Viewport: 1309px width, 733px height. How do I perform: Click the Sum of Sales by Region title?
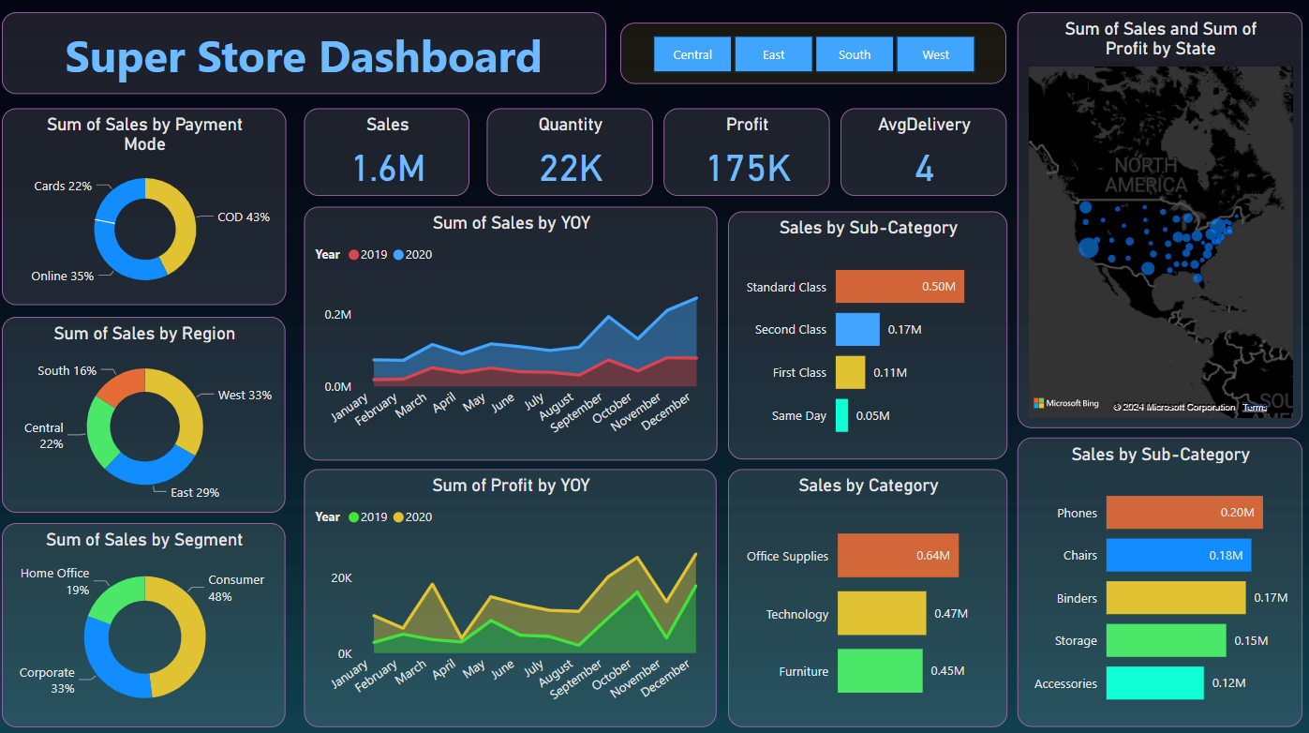tap(144, 334)
